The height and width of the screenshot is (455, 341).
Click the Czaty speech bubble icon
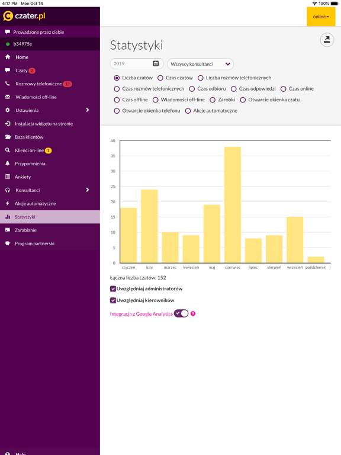pyautogui.click(x=8, y=71)
